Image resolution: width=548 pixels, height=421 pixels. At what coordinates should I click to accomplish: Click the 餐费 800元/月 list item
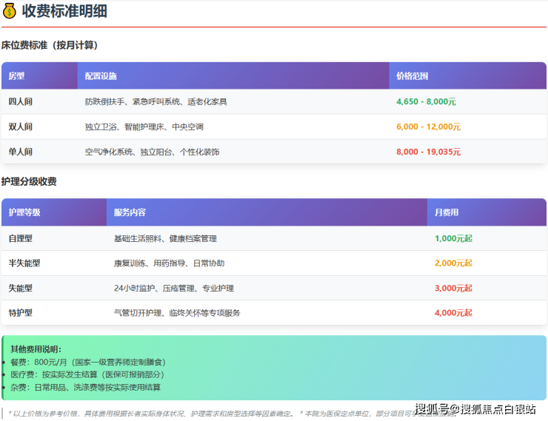[x=87, y=362]
